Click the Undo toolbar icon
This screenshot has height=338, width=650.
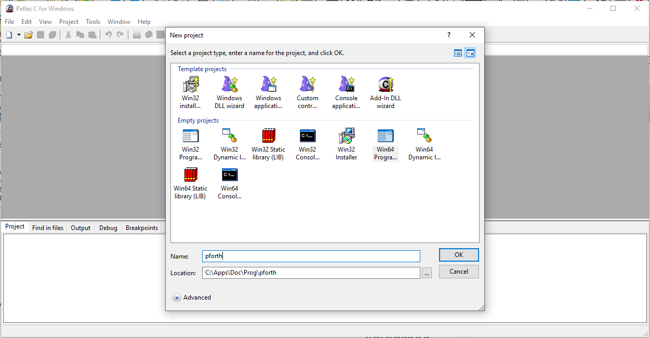pyautogui.click(x=108, y=35)
